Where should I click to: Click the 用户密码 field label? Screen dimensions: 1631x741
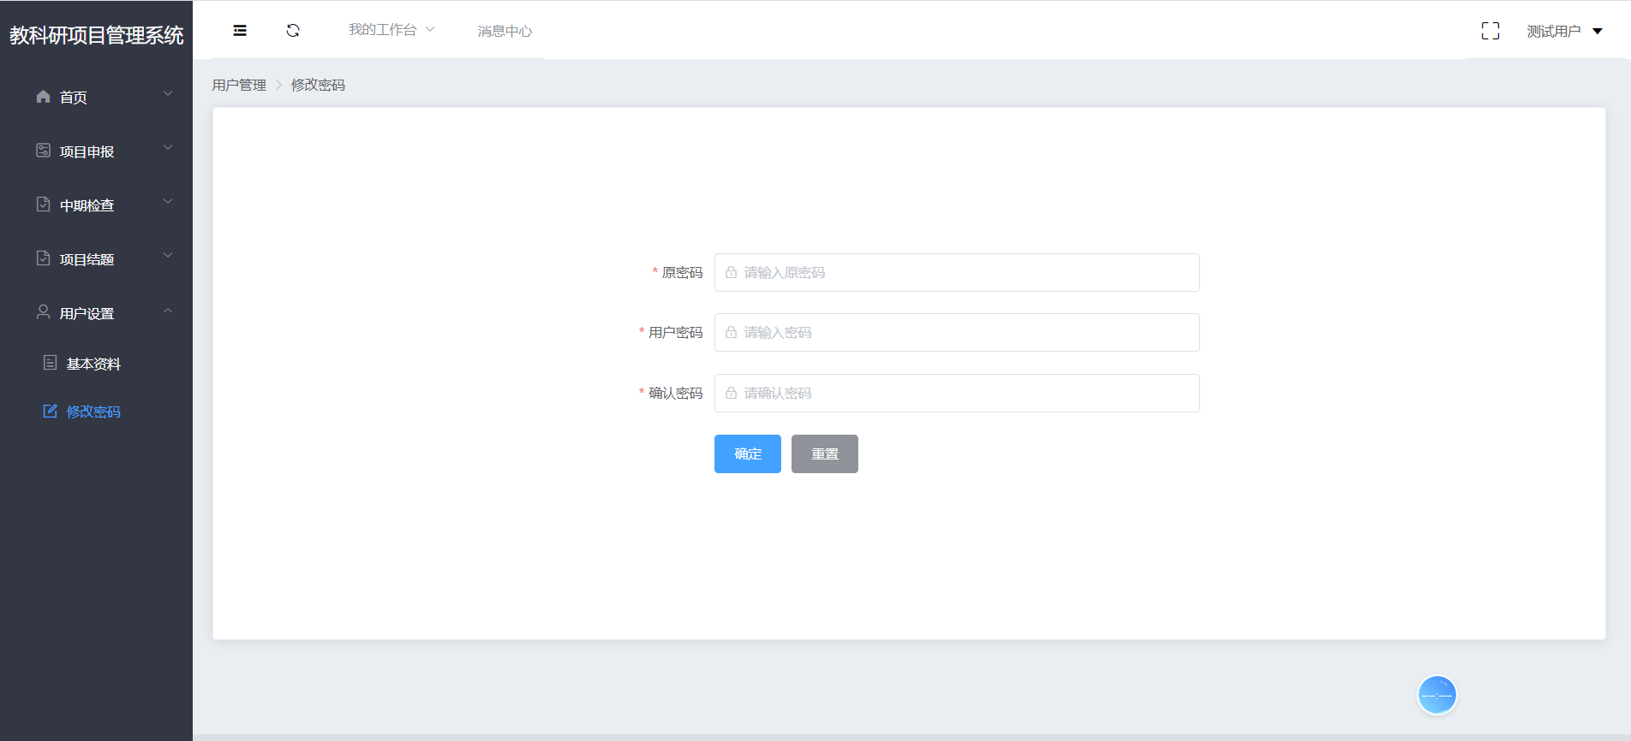675,332
